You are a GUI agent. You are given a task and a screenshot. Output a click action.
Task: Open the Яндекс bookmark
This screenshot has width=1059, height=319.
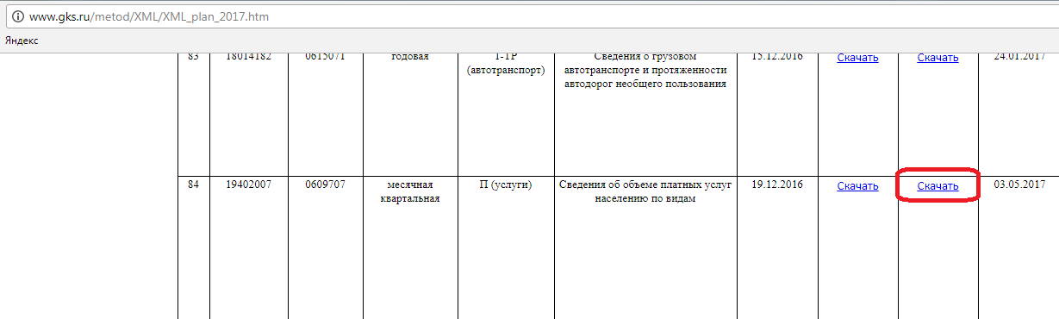(22, 41)
